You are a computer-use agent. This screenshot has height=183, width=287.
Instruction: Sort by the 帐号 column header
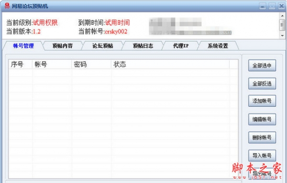(x=52, y=64)
